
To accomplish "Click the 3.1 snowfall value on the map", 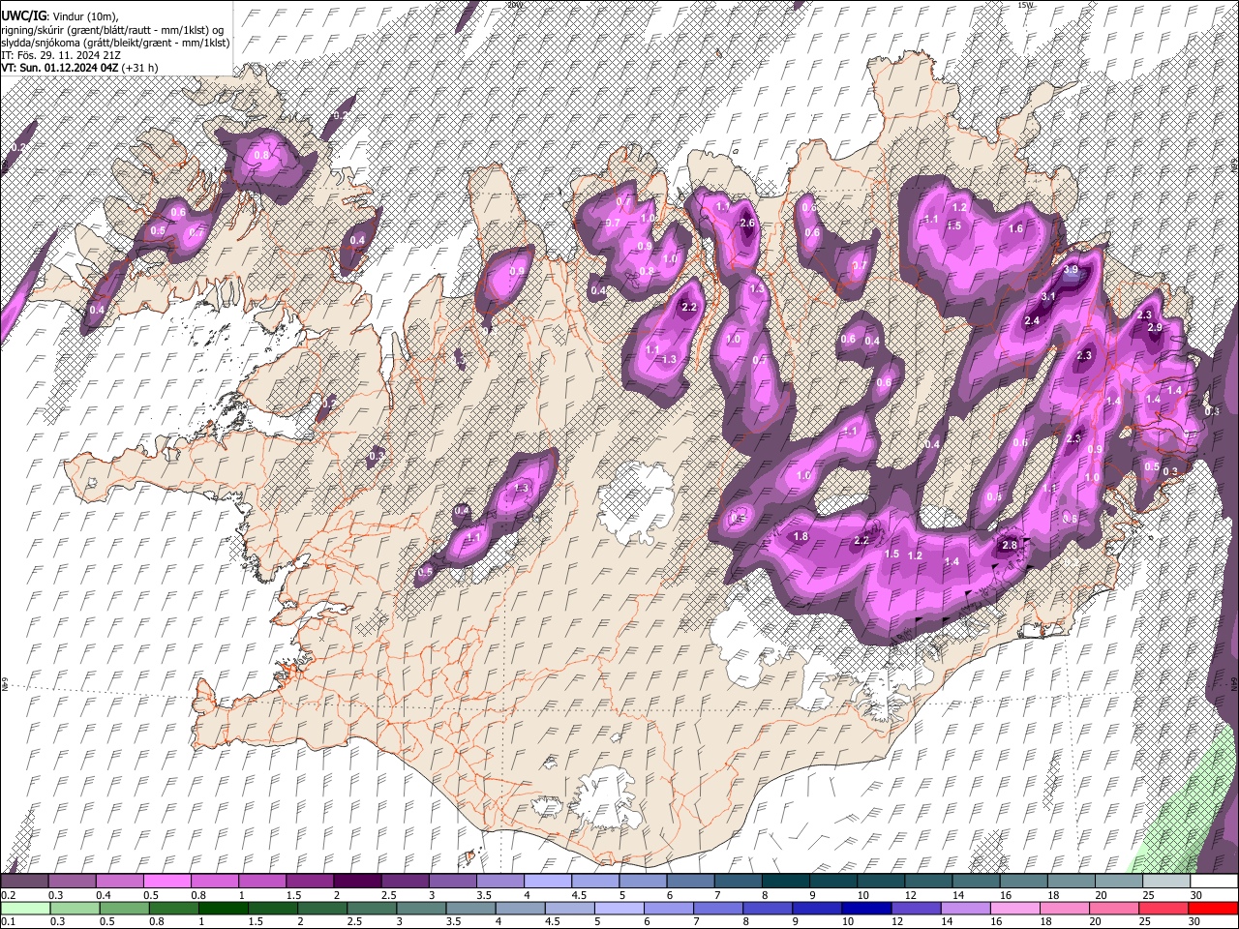I will [1048, 296].
